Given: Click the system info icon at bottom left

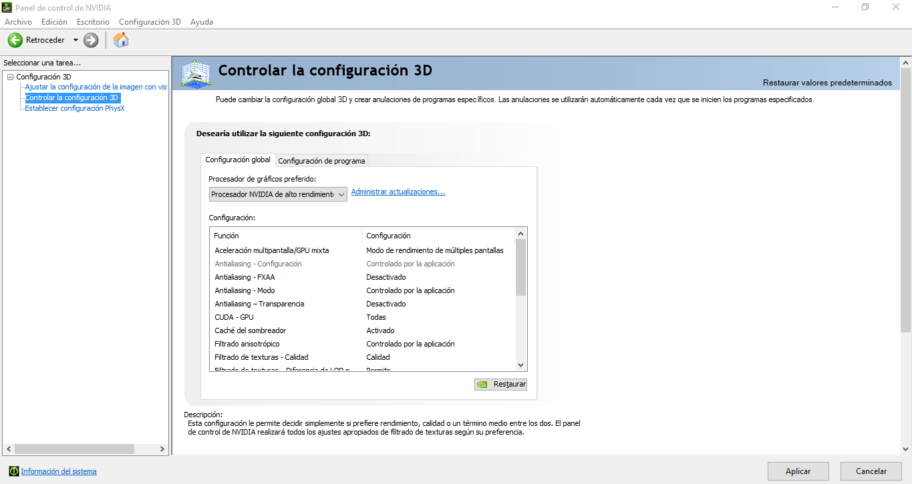Looking at the screenshot, I should [x=14, y=471].
